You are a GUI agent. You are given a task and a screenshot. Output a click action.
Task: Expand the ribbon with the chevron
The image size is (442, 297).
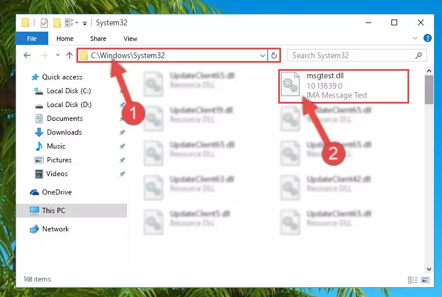tap(414, 38)
